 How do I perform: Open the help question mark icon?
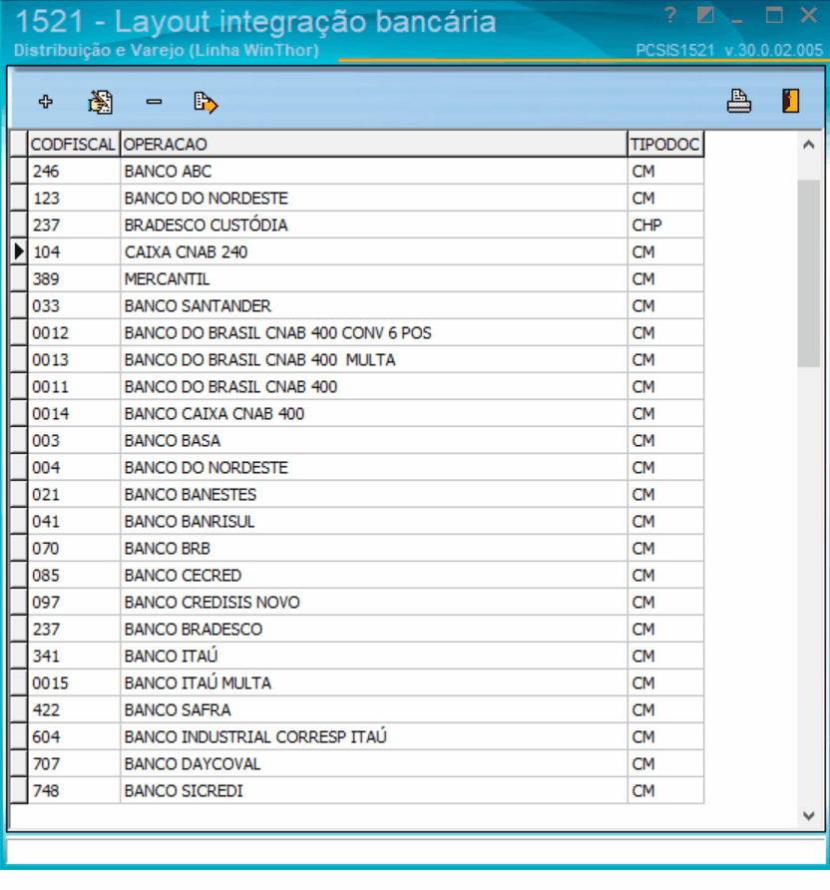(x=670, y=15)
